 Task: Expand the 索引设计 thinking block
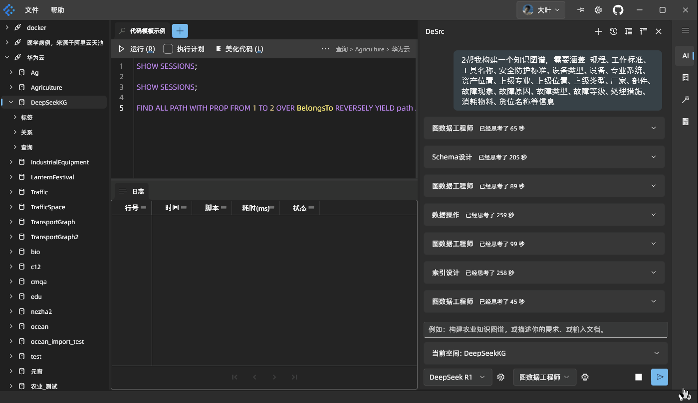[x=544, y=272]
